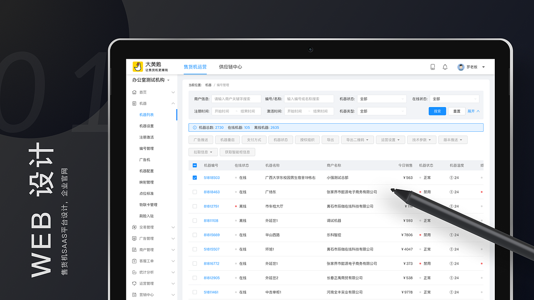Click the 广告推送 button
534x300 pixels.
point(201,140)
